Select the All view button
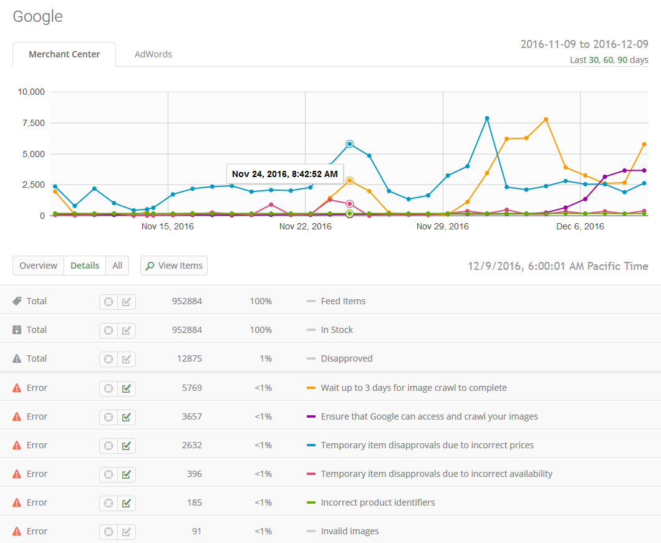The height and width of the screenshot is (543, 661). click(117, 266)
